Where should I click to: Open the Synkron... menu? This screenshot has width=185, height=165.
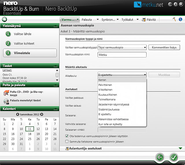(x=108, y=20)
